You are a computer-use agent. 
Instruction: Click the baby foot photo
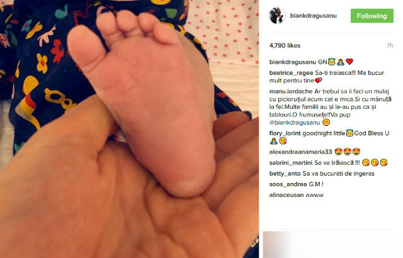129,129
